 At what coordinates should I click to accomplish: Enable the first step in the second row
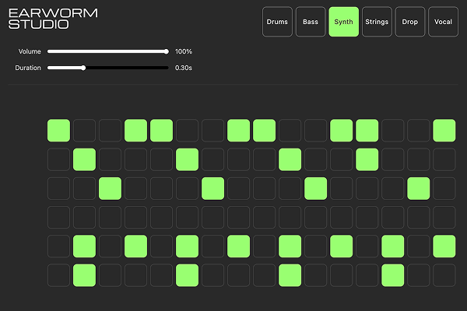pos(58,159)
